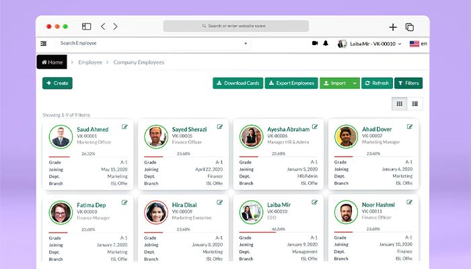This screenshot has width=471, height=269.
Task: Open the Fatima Dep name link
Action: [92, 205]
